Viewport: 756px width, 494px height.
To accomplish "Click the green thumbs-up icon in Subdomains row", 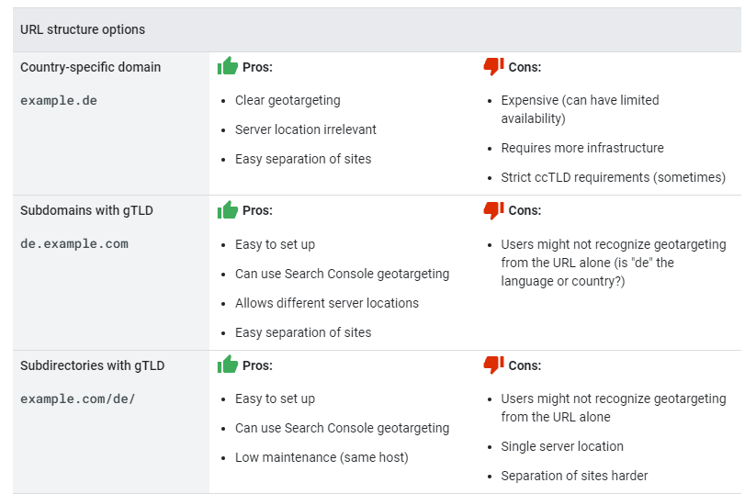I will 228,209.
